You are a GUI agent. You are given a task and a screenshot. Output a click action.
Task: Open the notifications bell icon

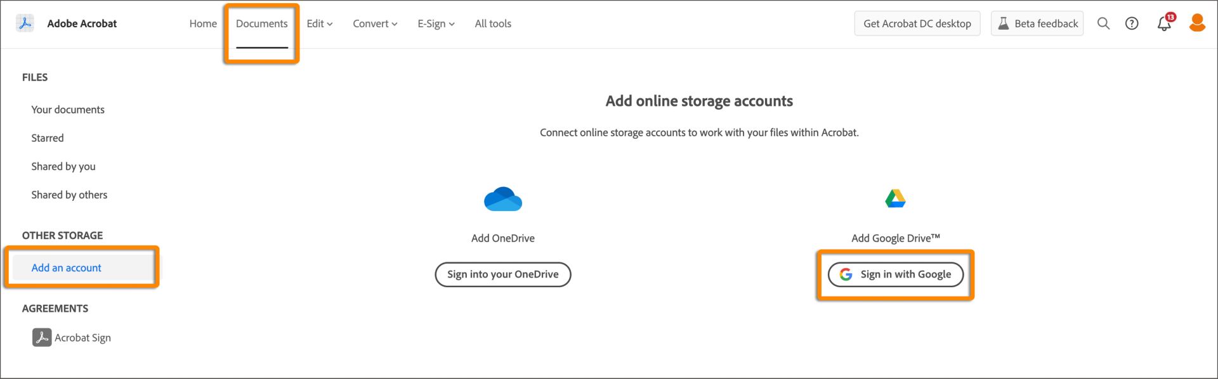tap(1164, 24)
